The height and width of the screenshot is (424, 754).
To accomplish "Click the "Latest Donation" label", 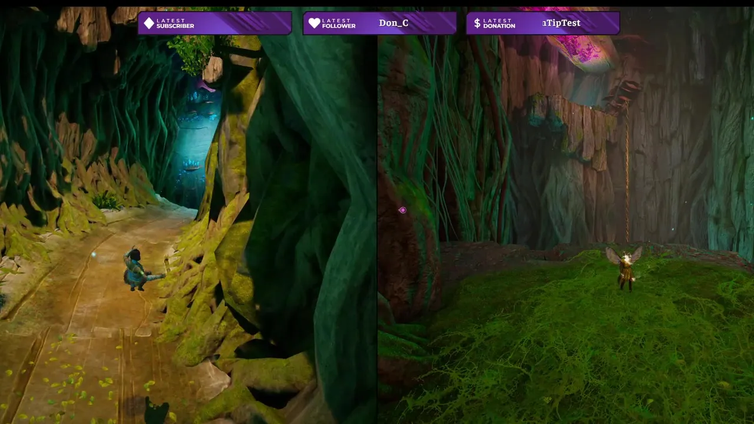I will point(499,23).
